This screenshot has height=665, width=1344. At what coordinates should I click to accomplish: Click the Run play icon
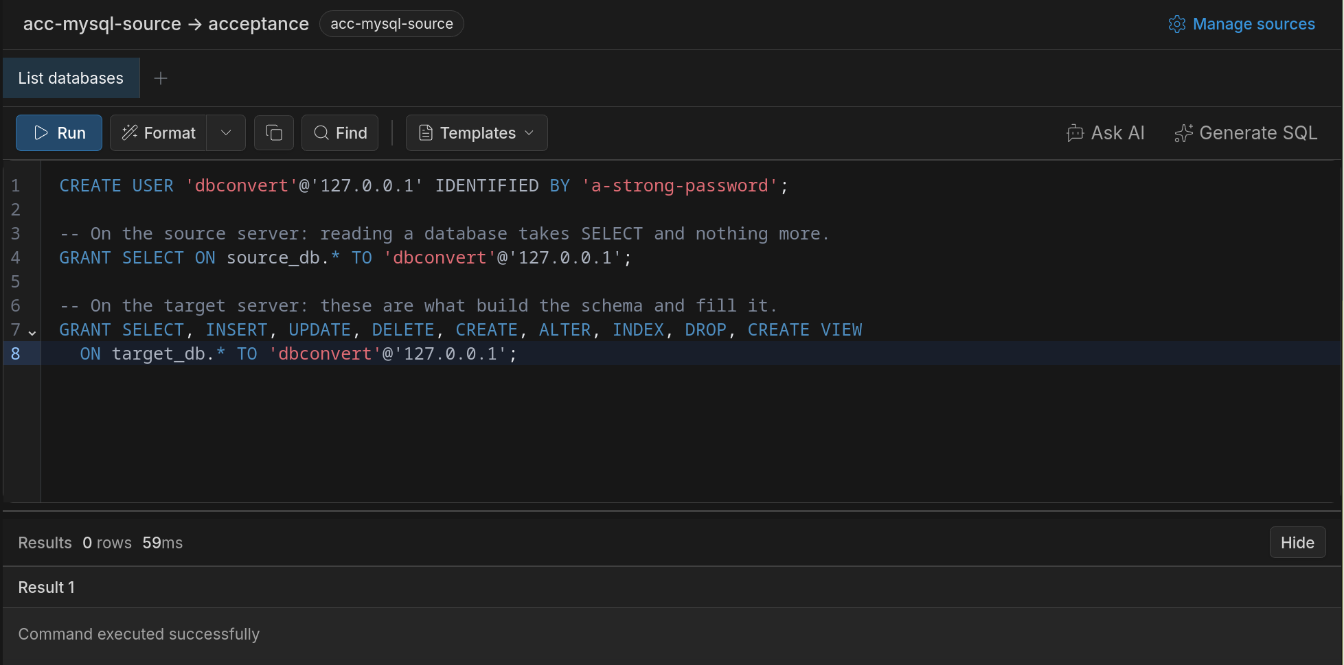tap(41, 132)
